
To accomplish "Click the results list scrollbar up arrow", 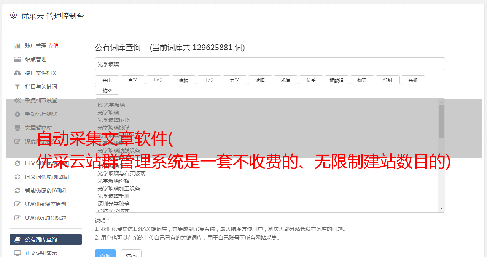I will 441,102.
